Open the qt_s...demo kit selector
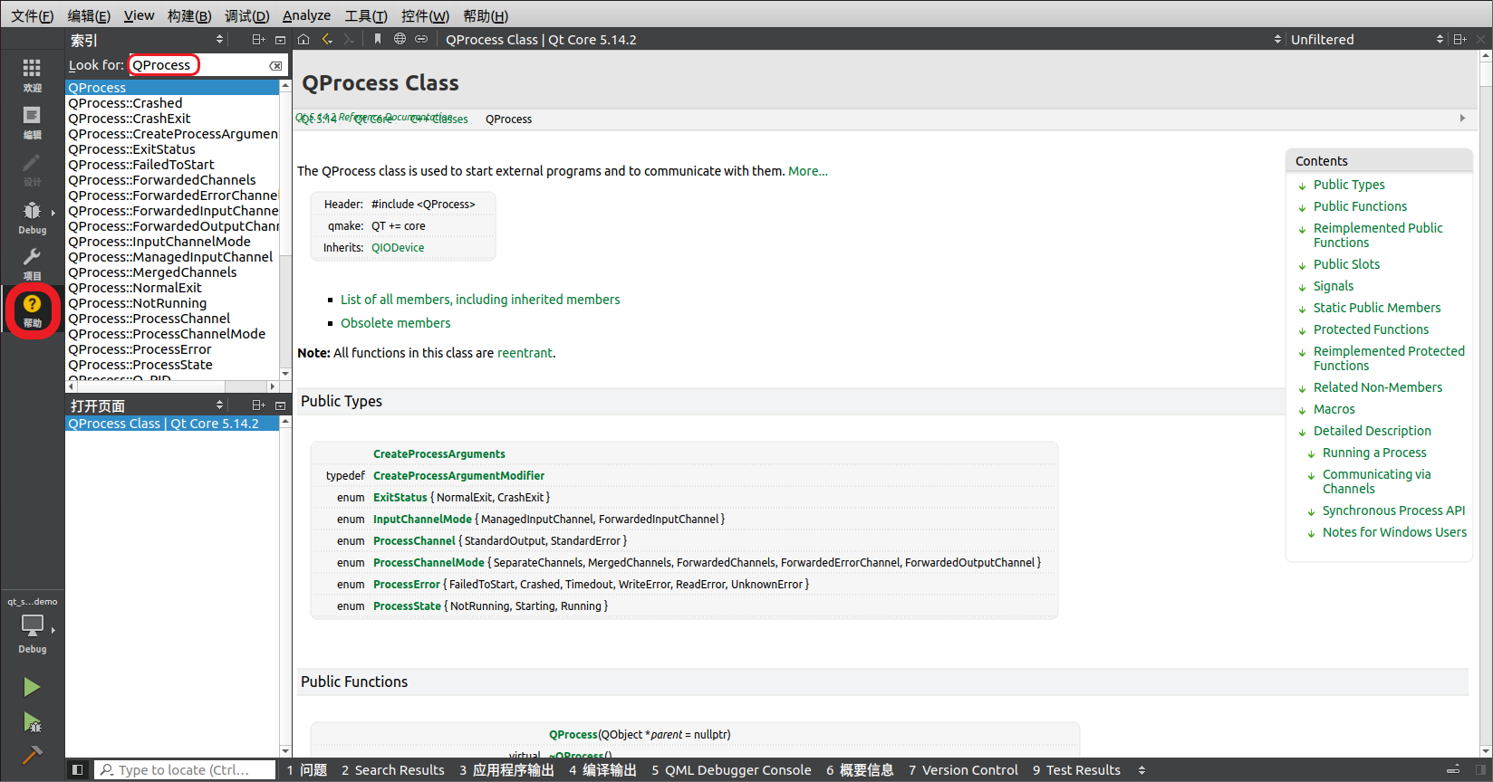This screenshot has width=1493, height=782. tap(32, 625)
